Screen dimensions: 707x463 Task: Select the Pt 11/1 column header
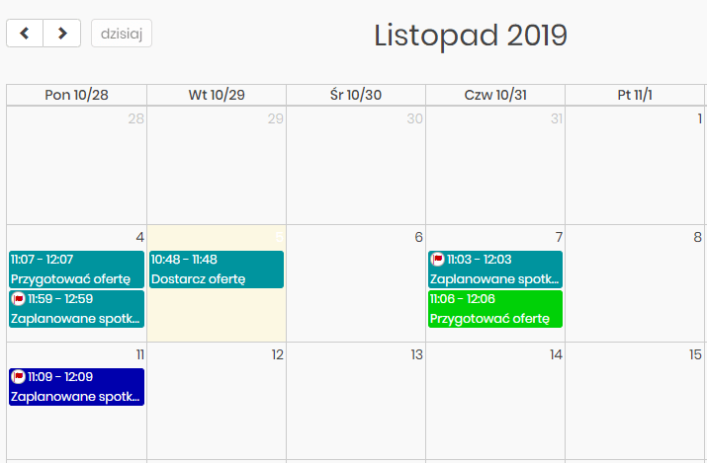tap(635, 95)
